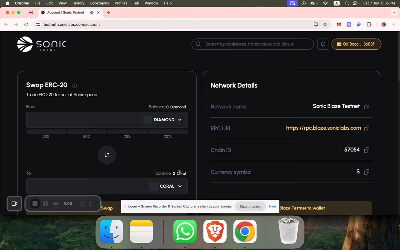Select the 50% amount bar
Image resolution: width=400 pixels, height=250 pixels.
[x=87, y=132]
